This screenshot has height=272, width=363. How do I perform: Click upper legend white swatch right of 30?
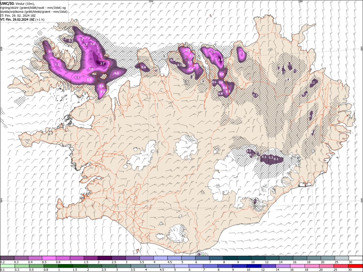point(356,258)
